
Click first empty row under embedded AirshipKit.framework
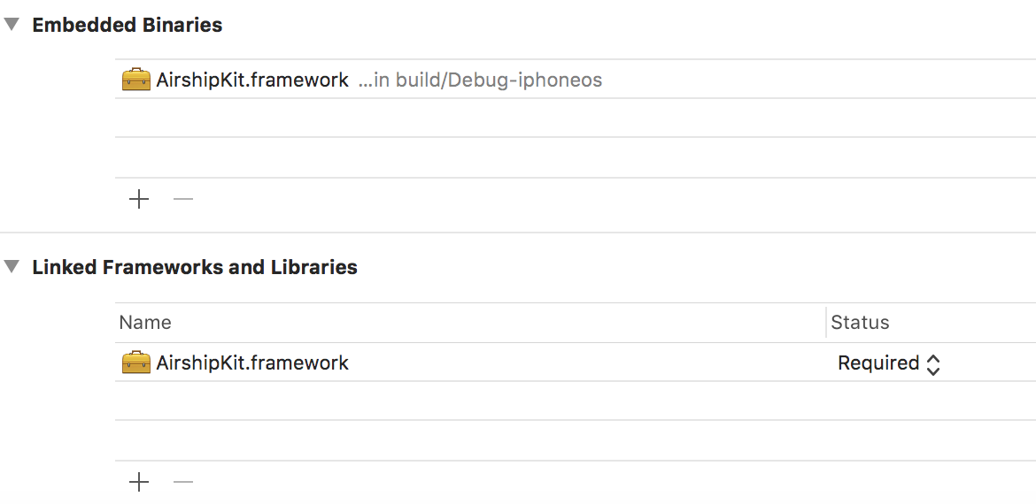point(575,118)
